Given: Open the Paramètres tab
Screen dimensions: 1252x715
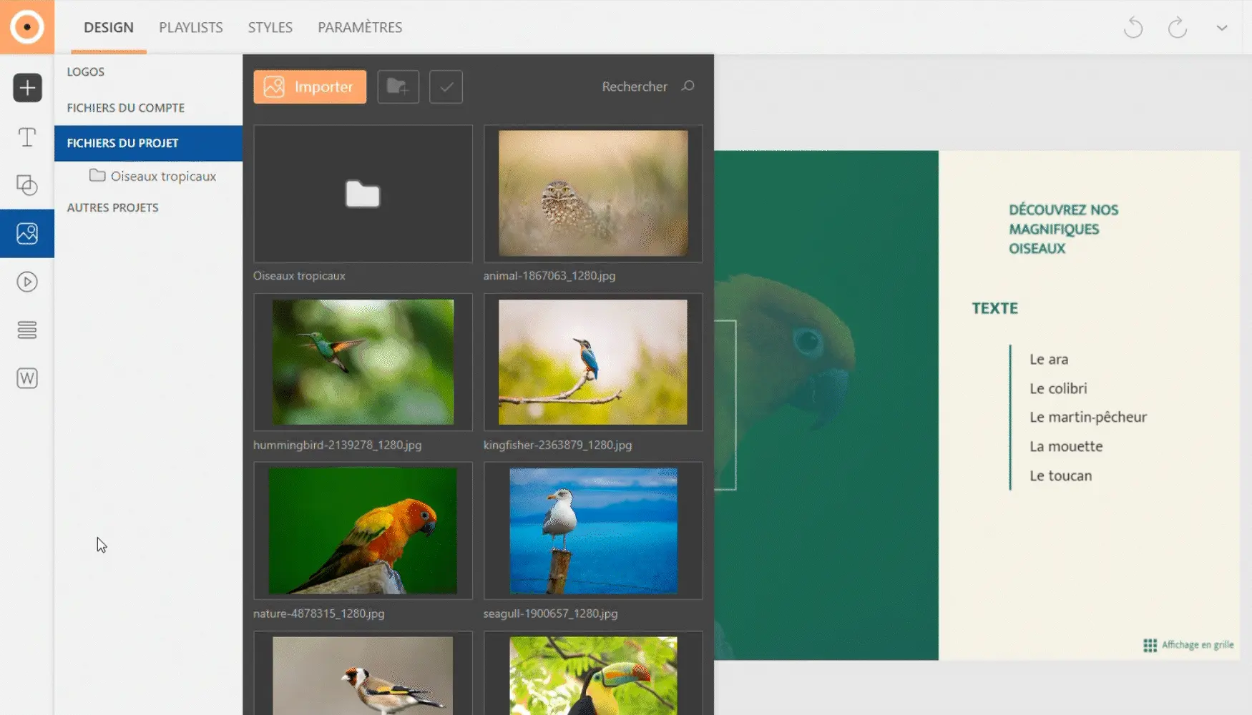Looking at the screenshot, I should pyautogui.click(x=360, y=27).
